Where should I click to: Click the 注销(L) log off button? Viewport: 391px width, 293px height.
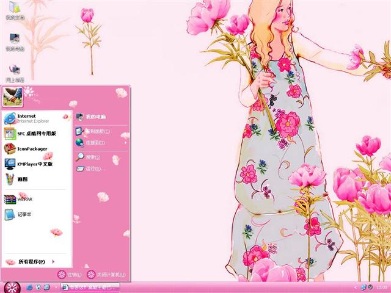[70, 275]
